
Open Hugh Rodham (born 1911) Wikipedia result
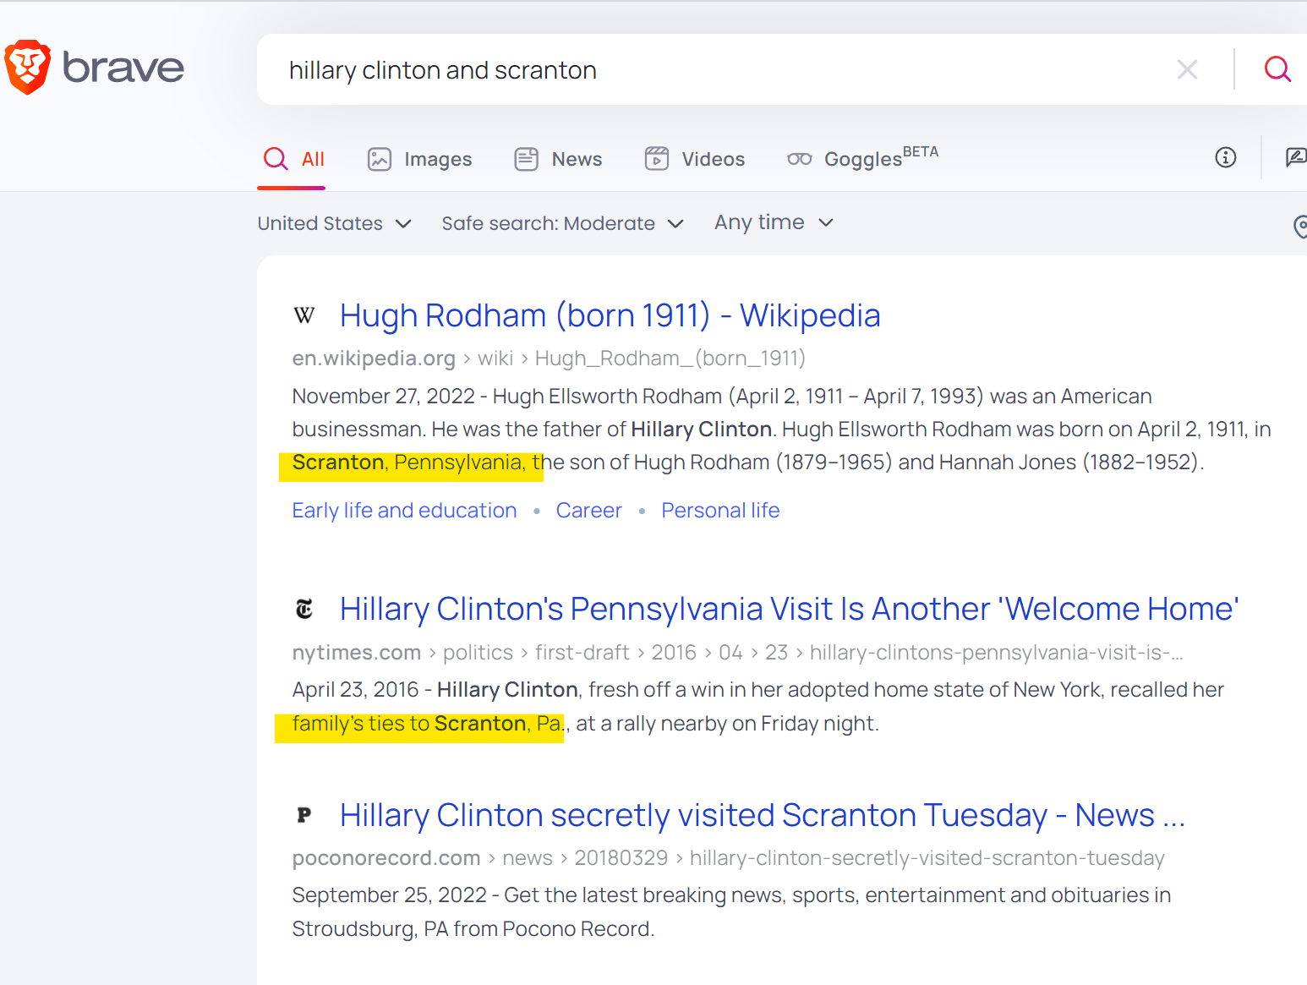click(x=610, y=315)
